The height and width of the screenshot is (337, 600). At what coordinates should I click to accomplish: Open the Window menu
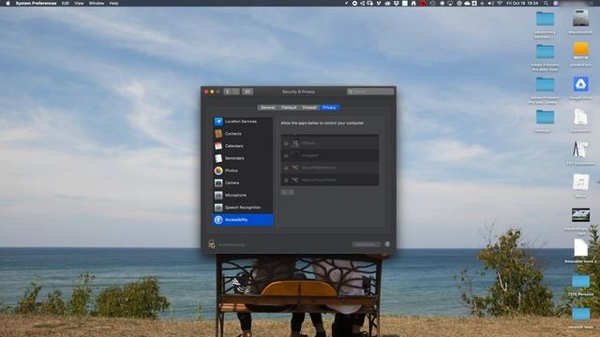97,3
